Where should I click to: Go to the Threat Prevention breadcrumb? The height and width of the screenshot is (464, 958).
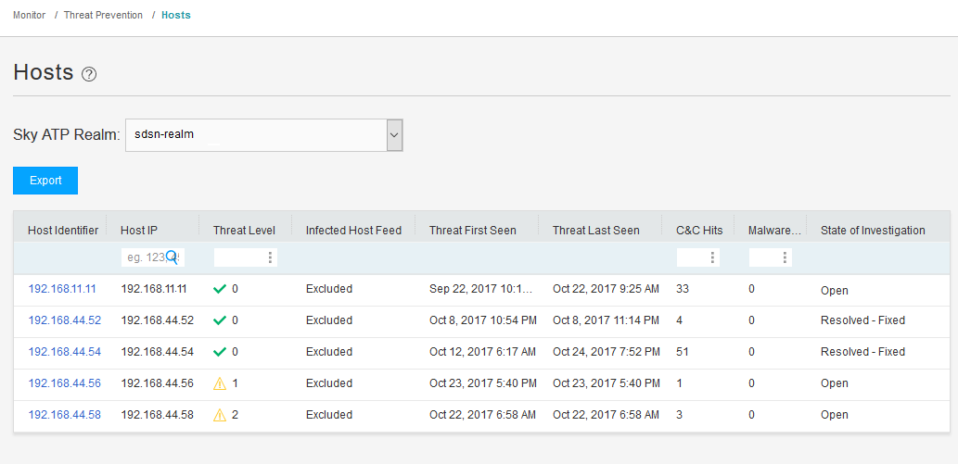103,15
